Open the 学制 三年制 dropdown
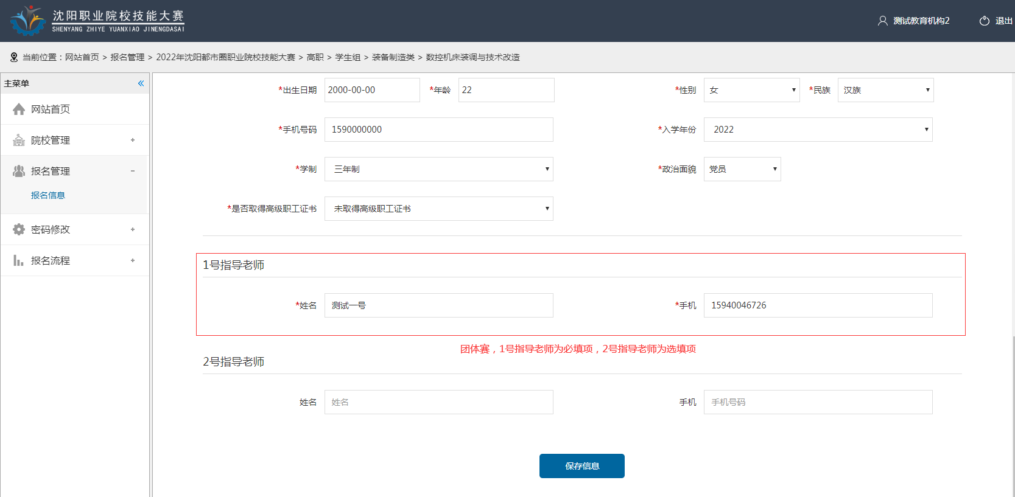Image resolution: width=1015 pixels, height=497 pixels. (438, 169)
